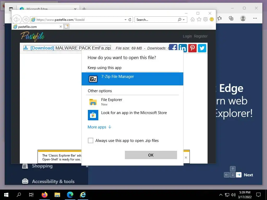The width and height of the screenshot is (267, 200).
Task: Open Edge Settings and more menu
Action: tap(255, 18)
